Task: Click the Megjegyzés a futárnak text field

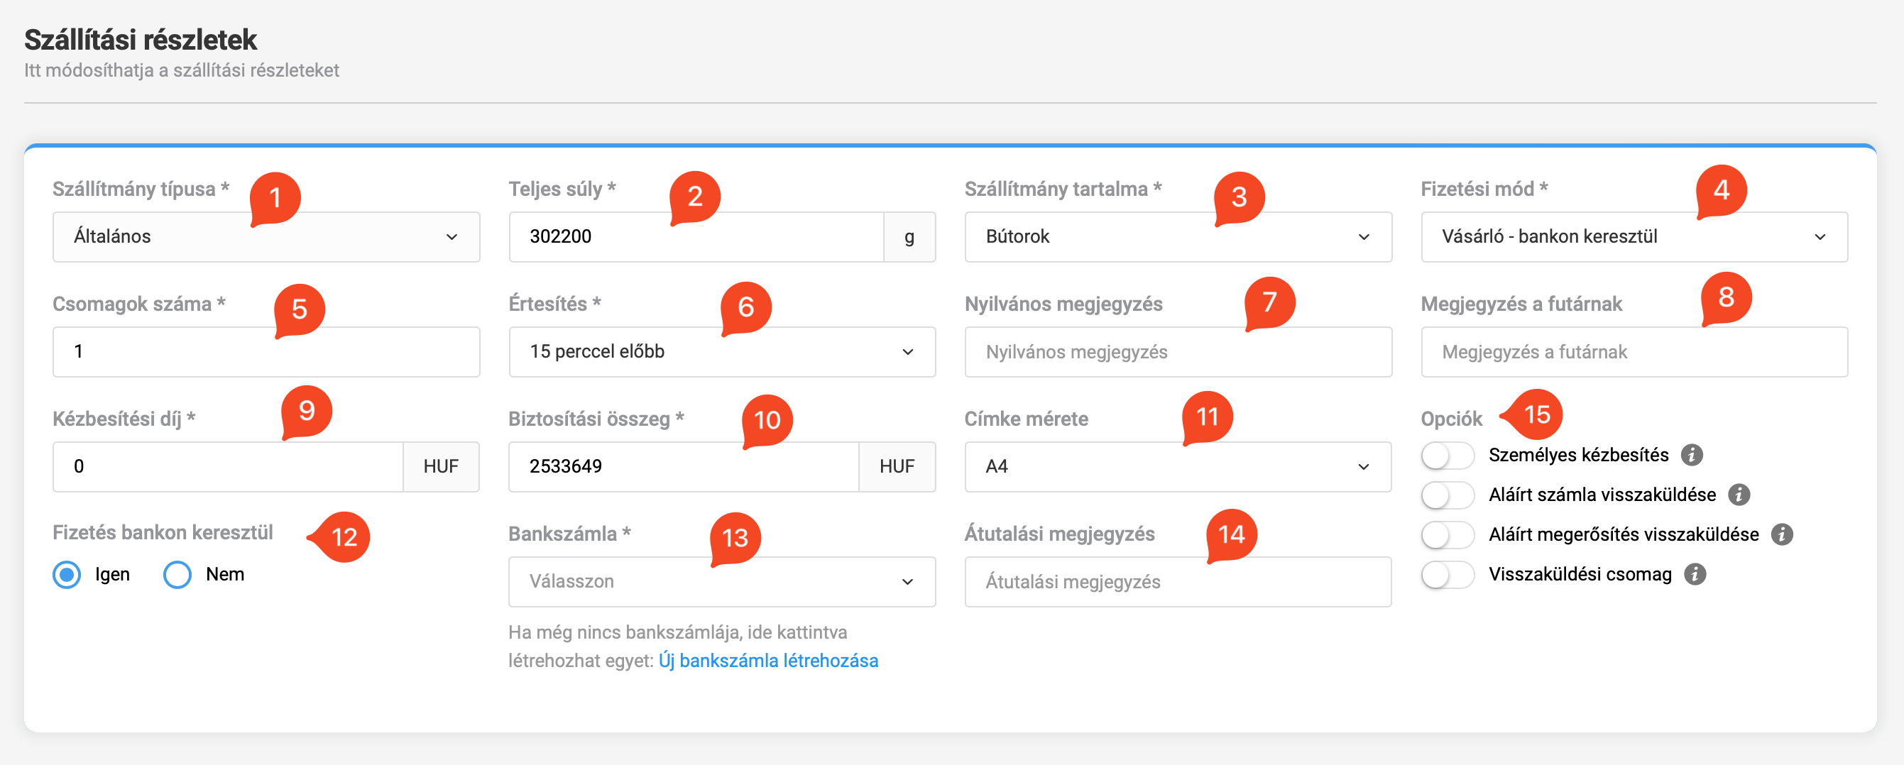Action: click(x=1634, y=353)
